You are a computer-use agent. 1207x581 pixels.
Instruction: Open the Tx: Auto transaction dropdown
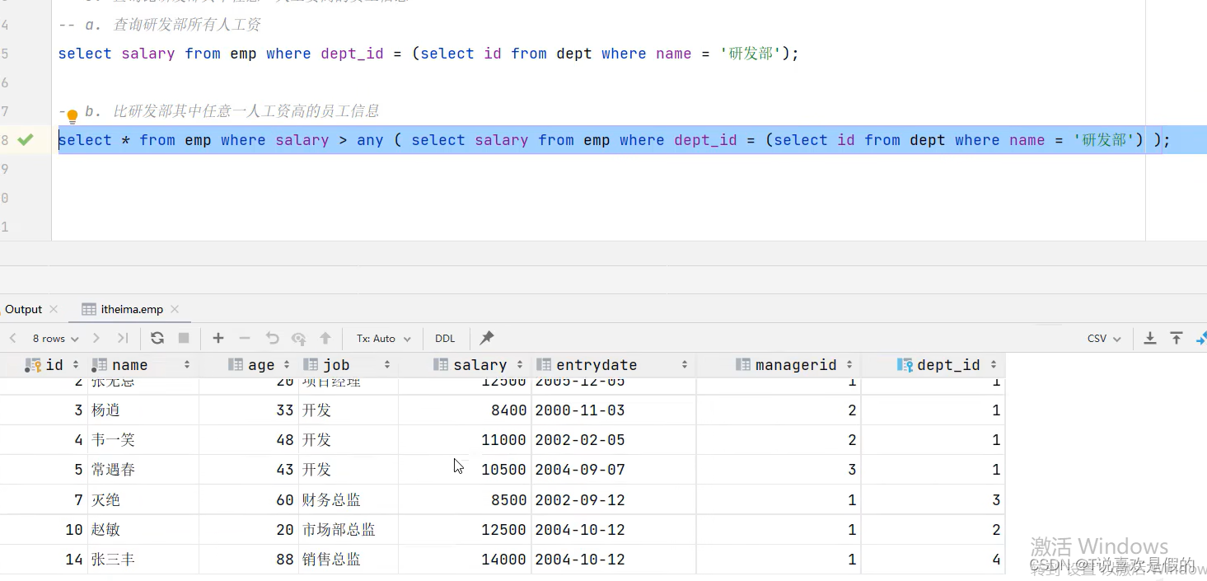click(383, 338)
